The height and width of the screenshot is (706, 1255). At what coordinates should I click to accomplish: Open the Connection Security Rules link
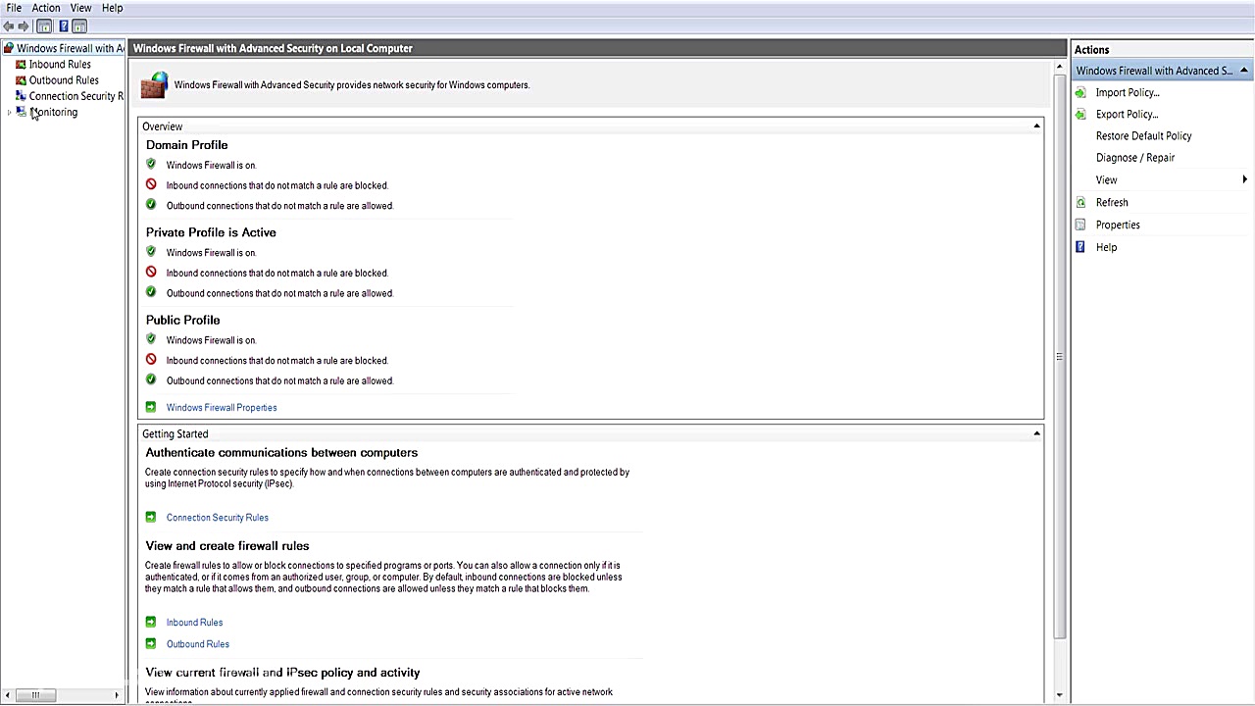click(218, 517)
